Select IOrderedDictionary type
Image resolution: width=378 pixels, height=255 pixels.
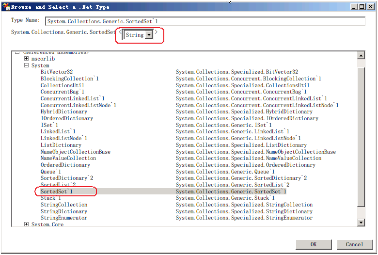67,118
